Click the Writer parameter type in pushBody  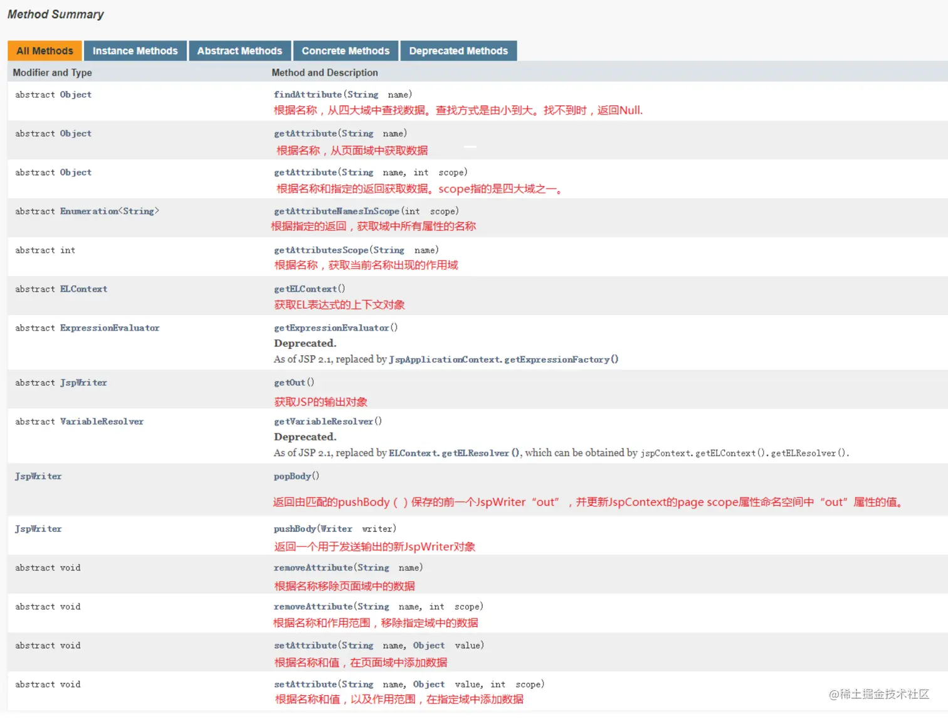pyautogui.click(x=337, y=529)
